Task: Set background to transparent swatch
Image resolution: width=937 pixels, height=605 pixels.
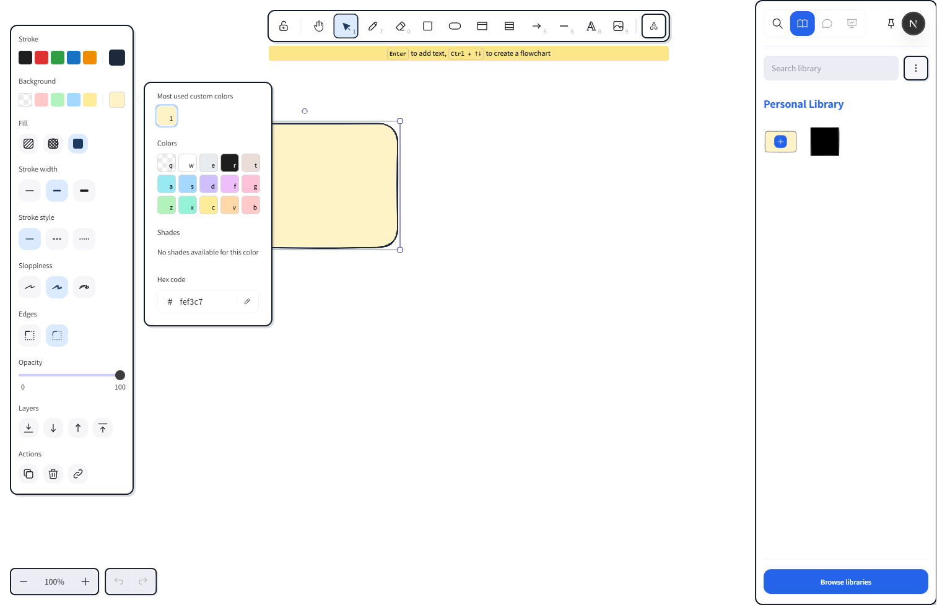Action: pyautogui.click(x=25, y=100)
